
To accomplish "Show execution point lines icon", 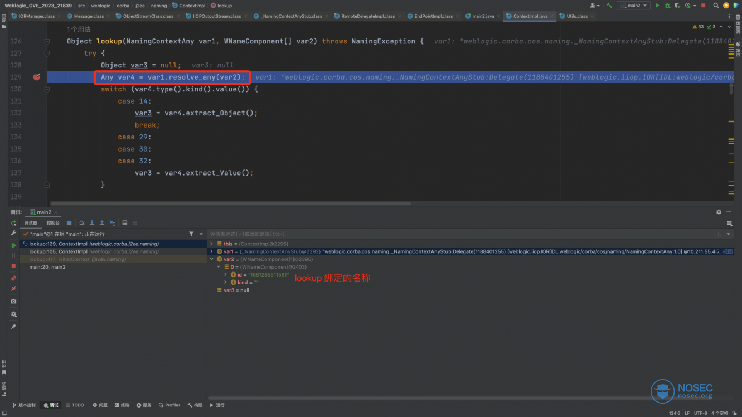I will tap(69, 223).
